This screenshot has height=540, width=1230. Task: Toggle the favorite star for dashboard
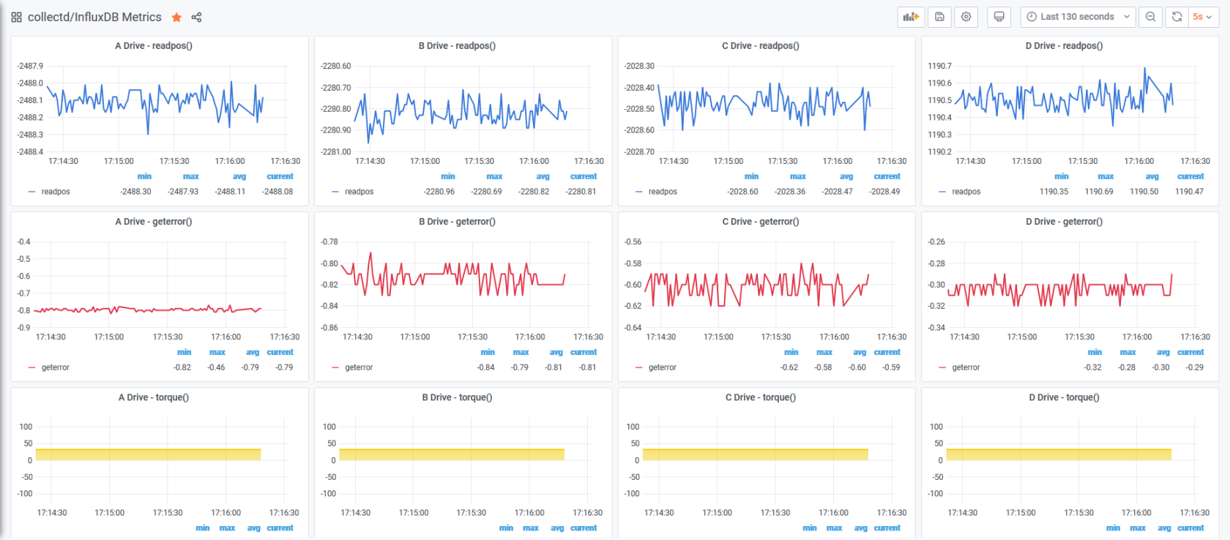pos(176,17)
